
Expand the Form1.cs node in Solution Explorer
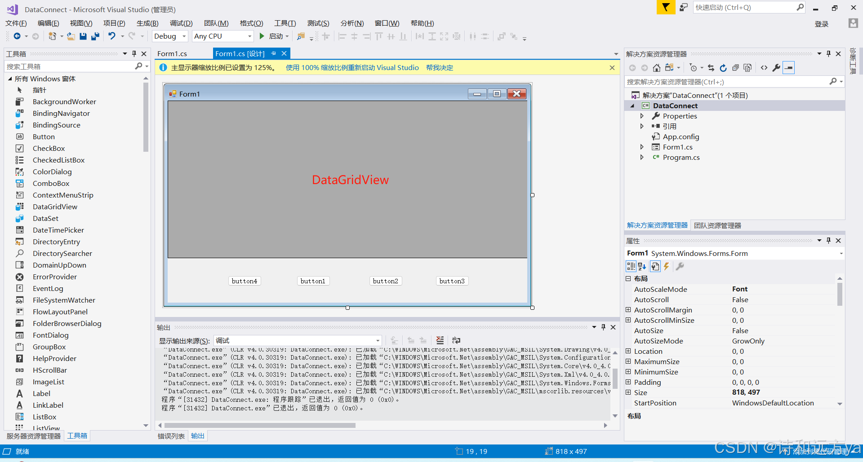[x=642, y=147]
